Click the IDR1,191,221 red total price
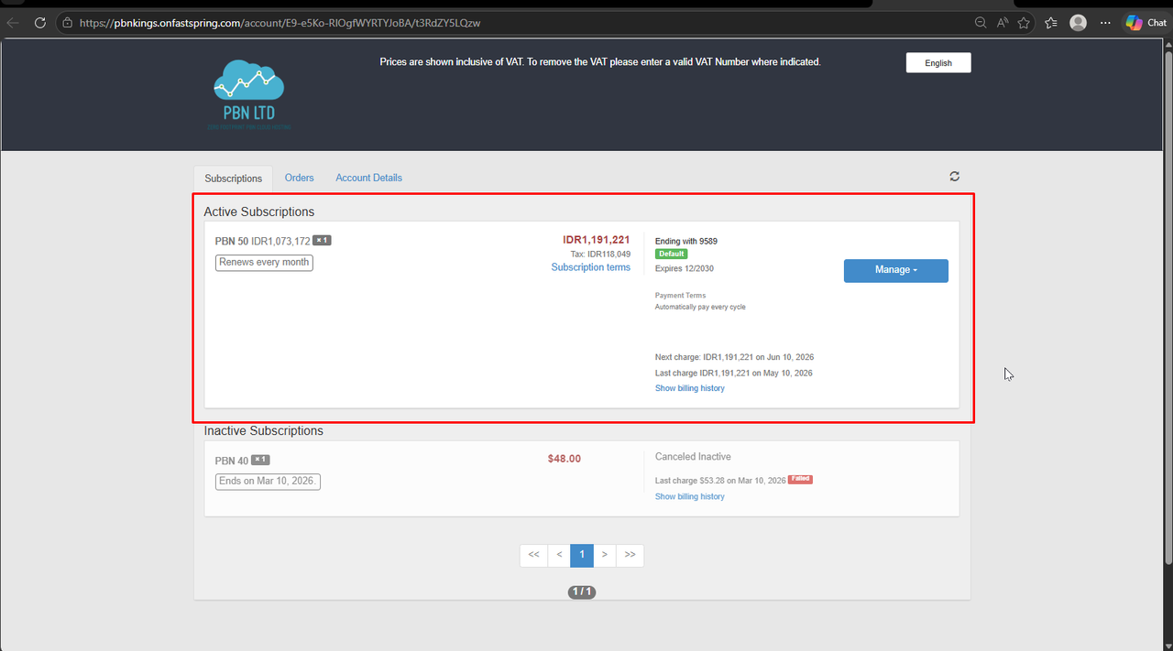Screen dimensions: 1173x651 coord(597,240)
